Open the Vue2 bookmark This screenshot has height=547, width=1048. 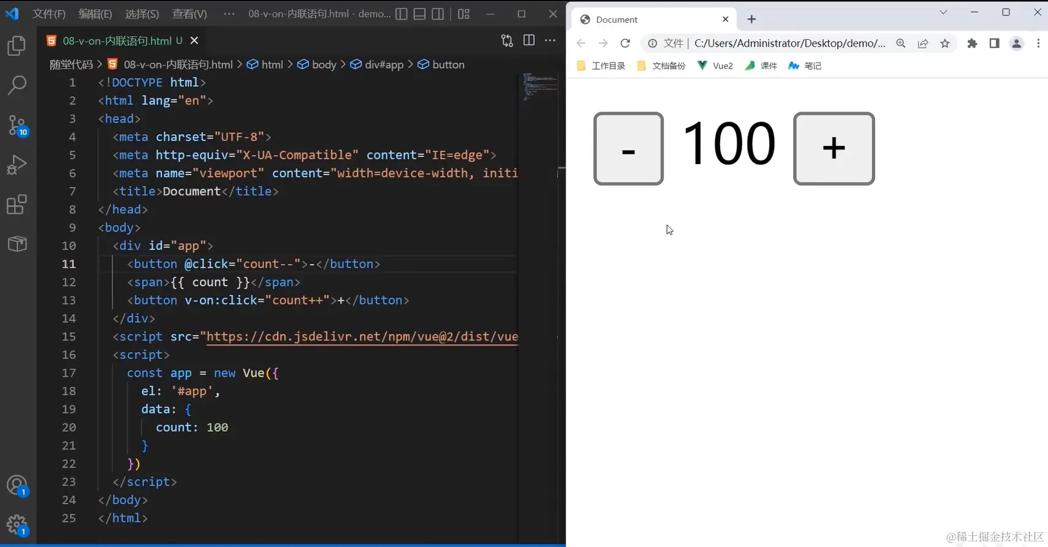[715, 66]
